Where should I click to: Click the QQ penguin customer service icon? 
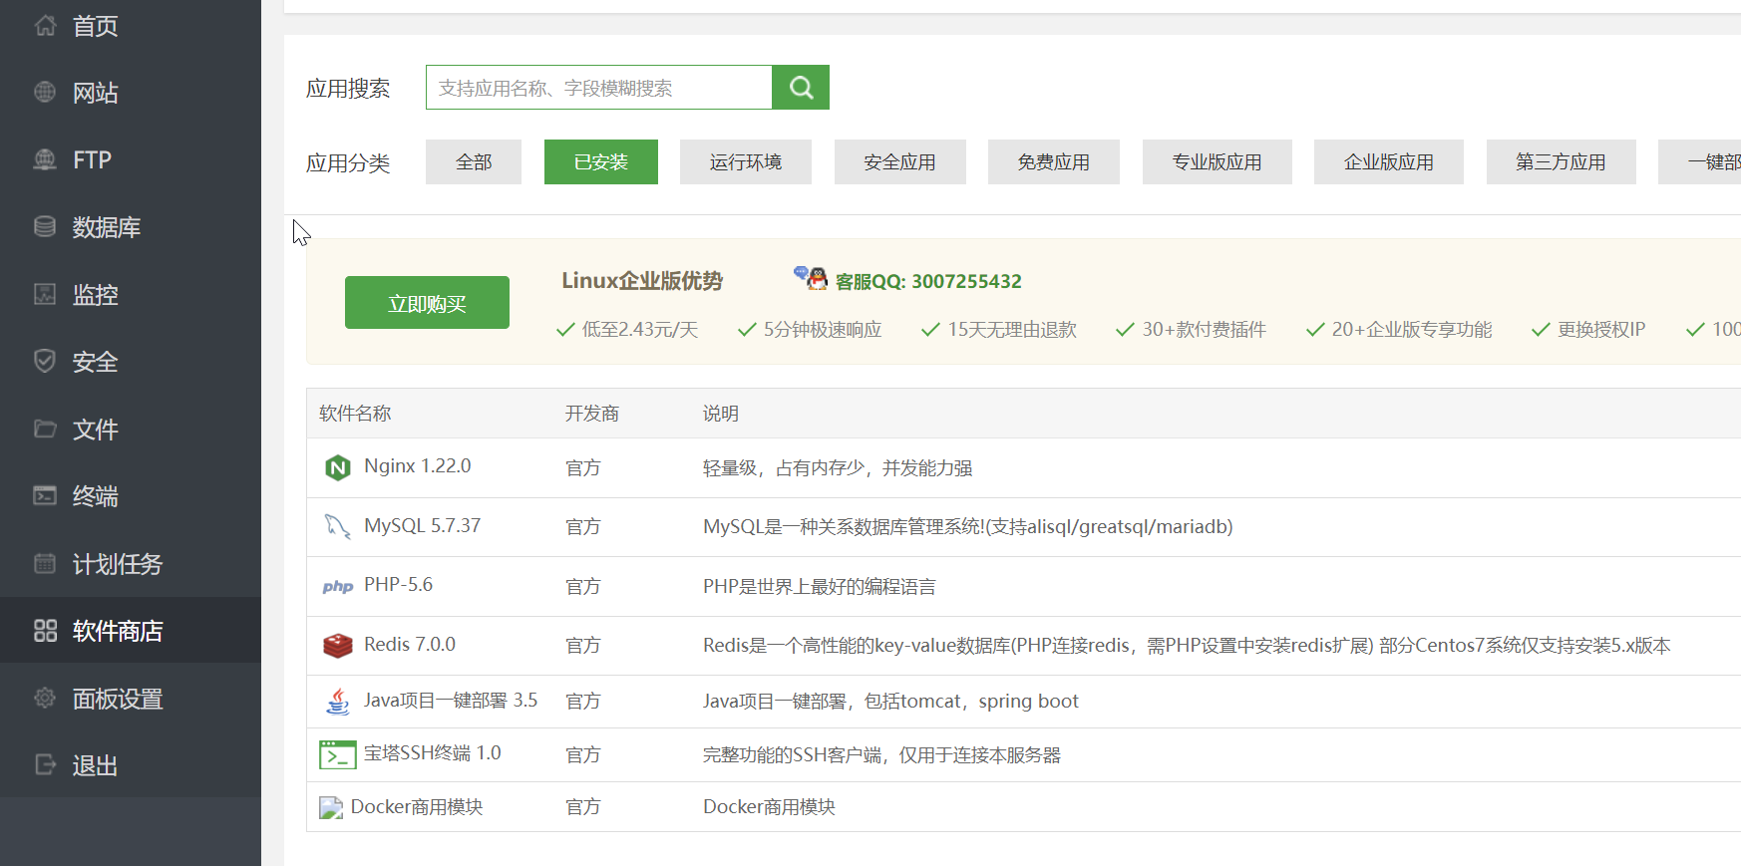click(x=812, y=278)
